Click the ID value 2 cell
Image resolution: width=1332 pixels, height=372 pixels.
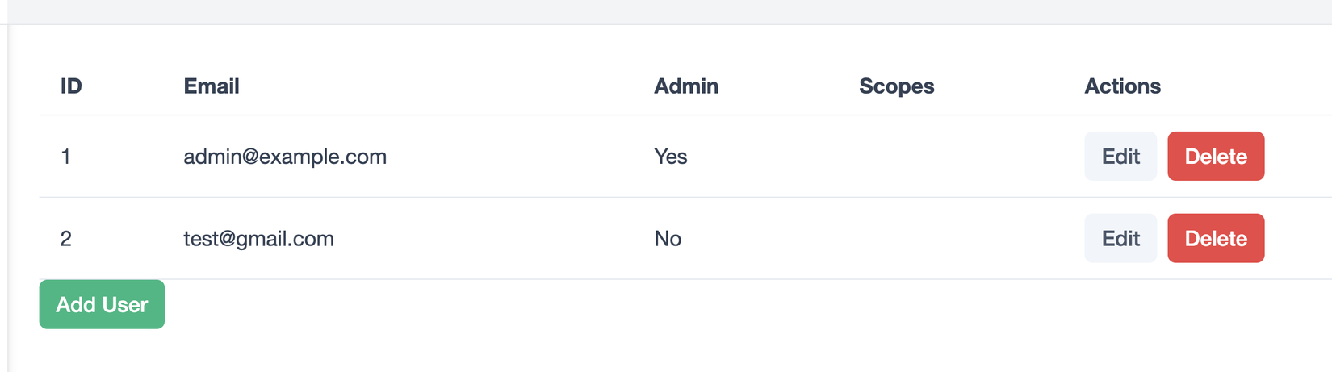coord(66,239)
